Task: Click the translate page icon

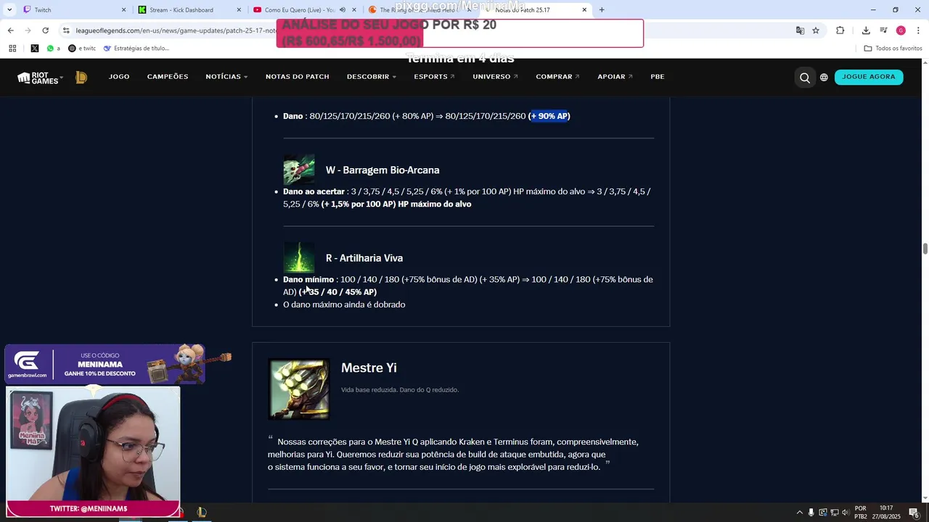Action: (x=800, y=30)
